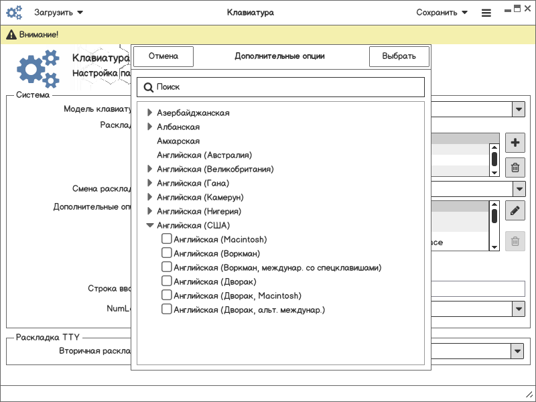The height and width of the screenshot is (402, 536).
Task: Enable Английская (Дворак, альт. междунар.) checkbox
Action: (166, 309)
